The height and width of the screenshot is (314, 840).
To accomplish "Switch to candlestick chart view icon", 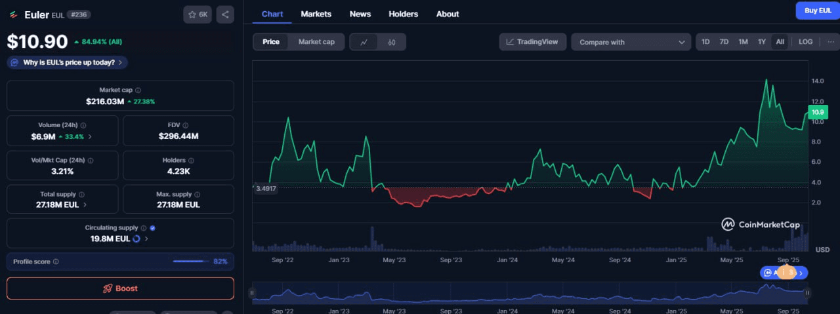I will [392, 42].
